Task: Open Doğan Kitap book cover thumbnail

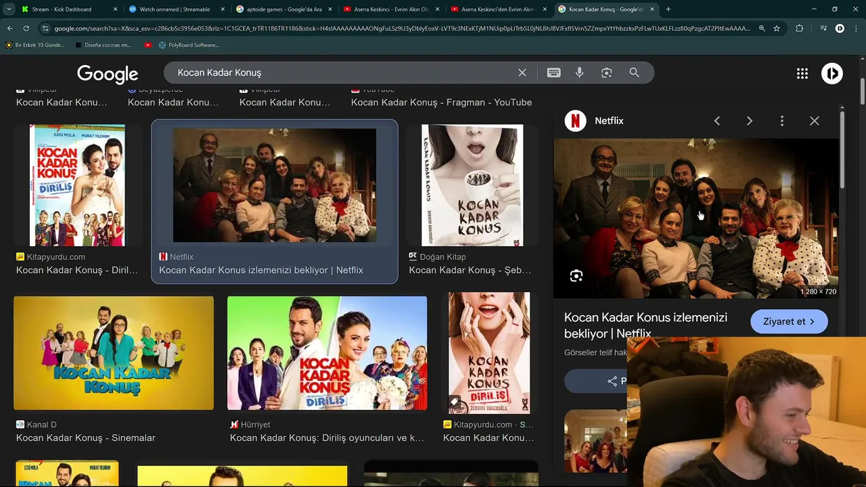Action: (472, 185)
